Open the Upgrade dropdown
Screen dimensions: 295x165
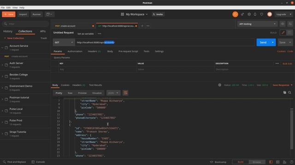(283, 14)
